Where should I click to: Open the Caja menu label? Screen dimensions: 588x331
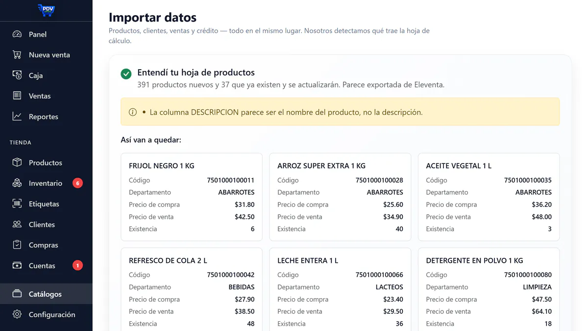tap(36, 76)
